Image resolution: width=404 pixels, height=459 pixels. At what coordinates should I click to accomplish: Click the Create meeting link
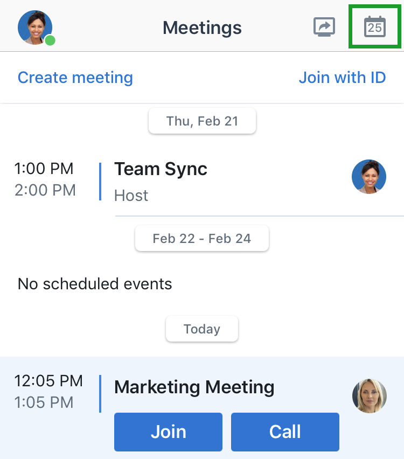coord(75,78)
